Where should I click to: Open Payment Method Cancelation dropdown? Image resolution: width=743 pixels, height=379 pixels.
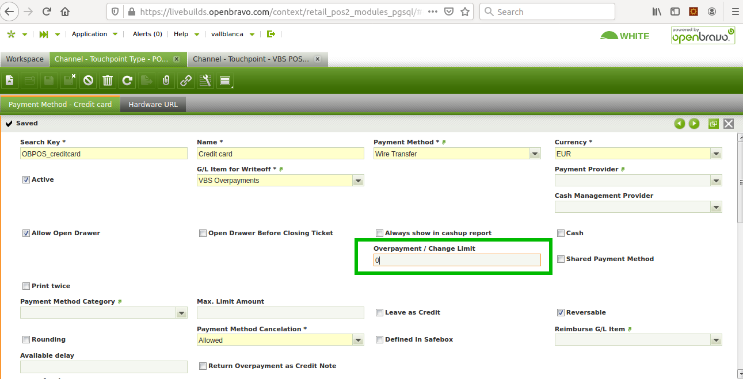pos(358,340)
